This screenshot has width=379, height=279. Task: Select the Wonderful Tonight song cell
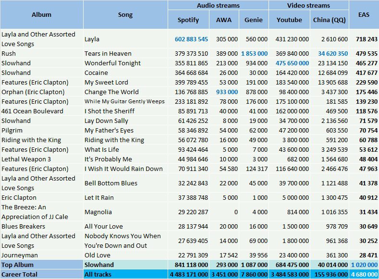pyautogui.click(x=125, y=63)
